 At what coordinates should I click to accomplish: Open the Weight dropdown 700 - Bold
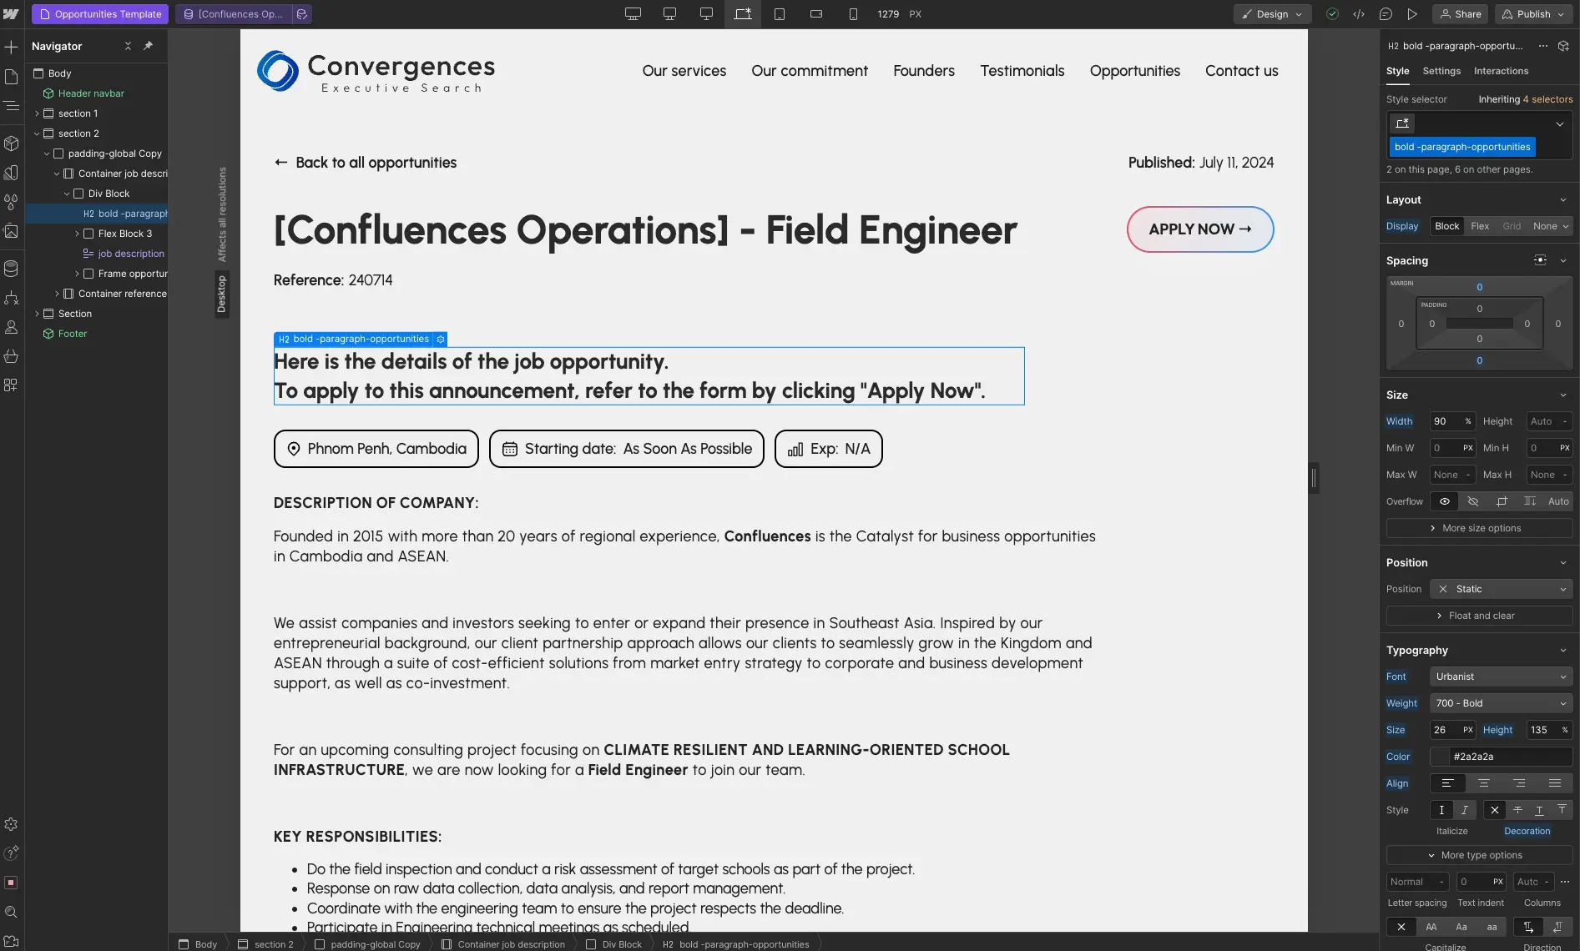(1501, 703)
